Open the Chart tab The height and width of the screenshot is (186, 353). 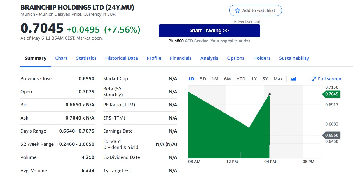[x=61, y=58]
